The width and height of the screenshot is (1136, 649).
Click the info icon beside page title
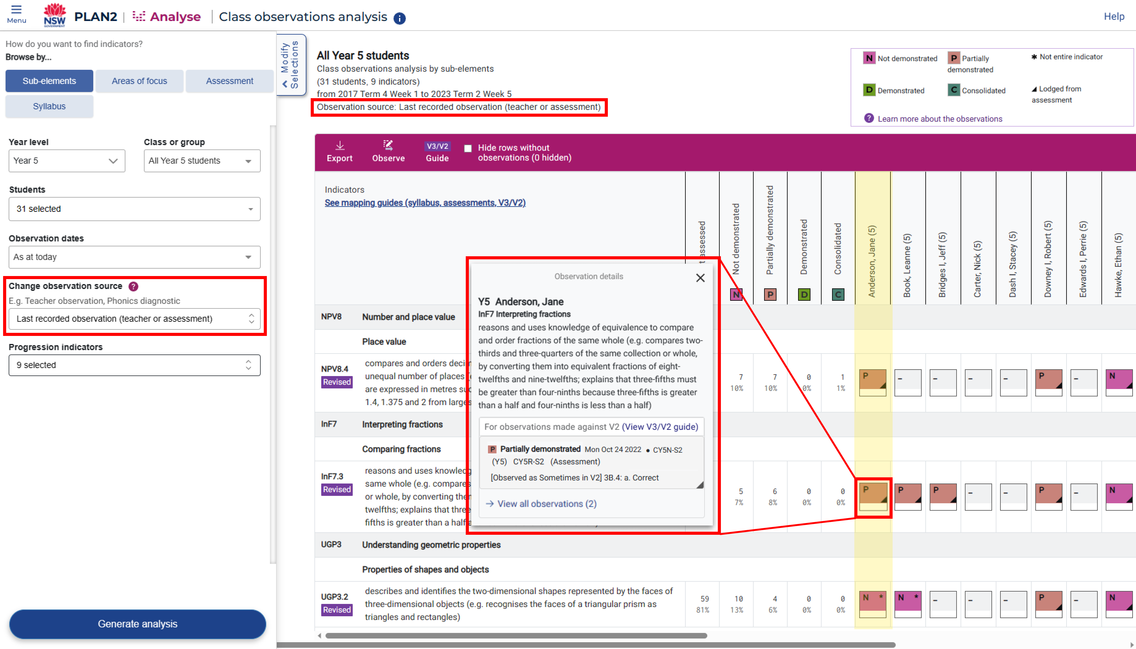pos(399,18)
